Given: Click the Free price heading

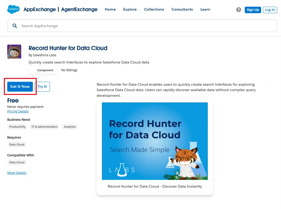Looking at the screenshot, I should click(13, 101).
